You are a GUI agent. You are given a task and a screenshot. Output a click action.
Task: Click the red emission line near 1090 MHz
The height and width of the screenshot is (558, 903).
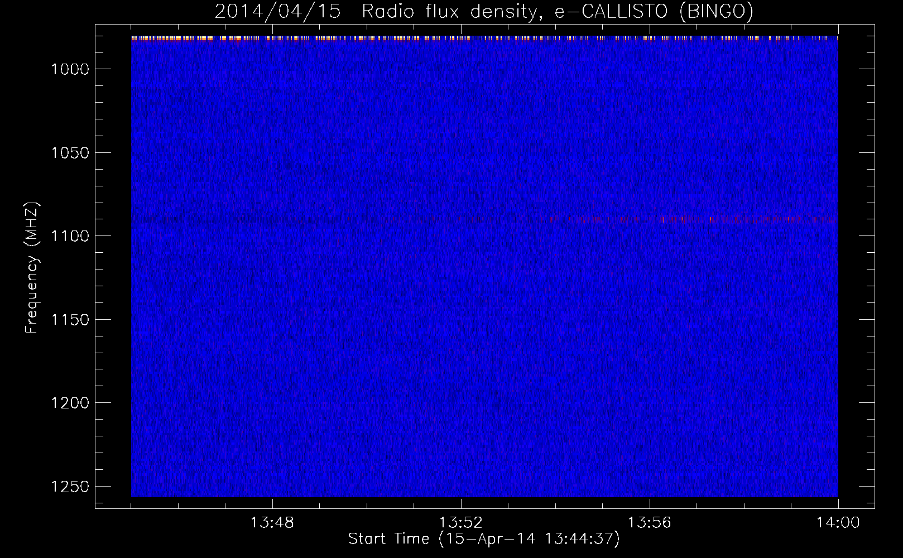click(692, 219)
